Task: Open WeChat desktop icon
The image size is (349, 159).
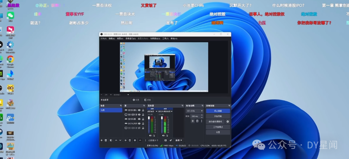Action: point(10,16)
